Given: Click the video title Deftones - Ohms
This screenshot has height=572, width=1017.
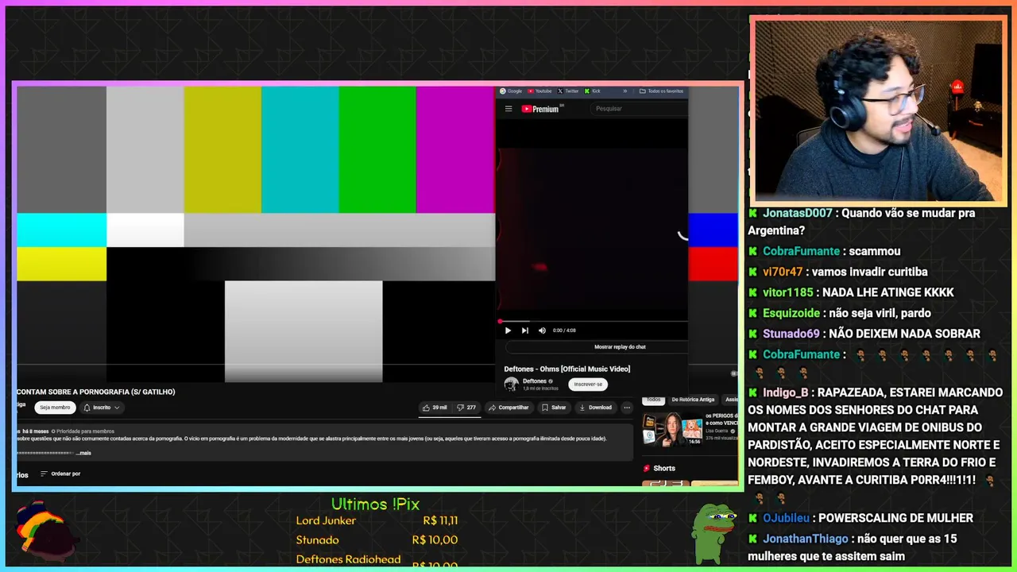Looking at the screenshot, I should coord(567,369).
